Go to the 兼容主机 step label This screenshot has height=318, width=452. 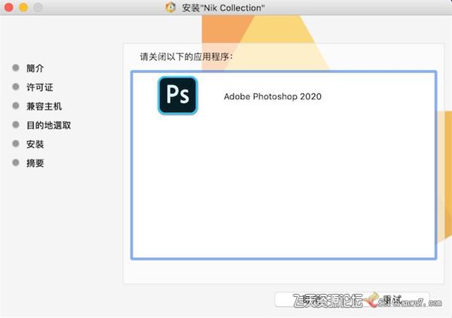point(44,106)
